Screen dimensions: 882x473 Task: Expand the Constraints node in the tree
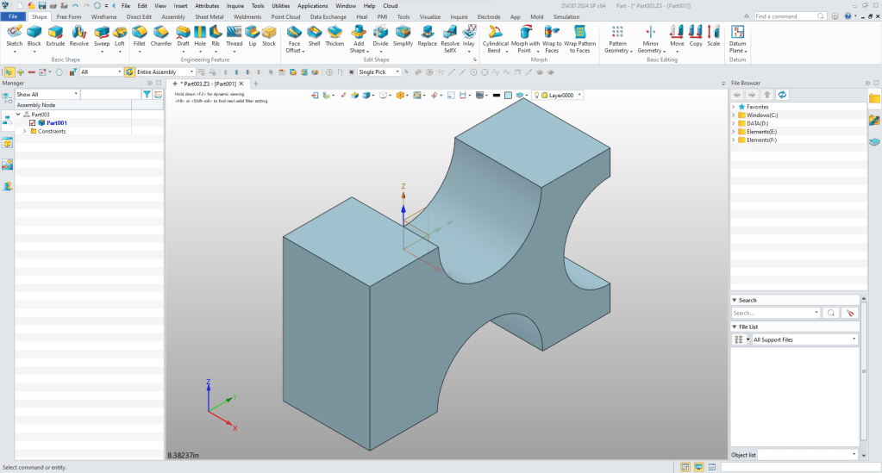tap(24, 131)
